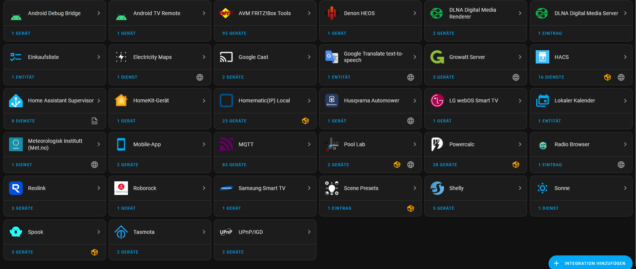Click the Reolink blue logo
The width and height of the screenshot is (636, 269).
pyautogui.click(x=16, y=188)
